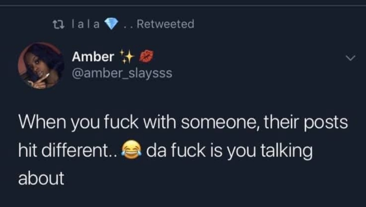Click the word 'someone,' in tweet
Image resolution: width=366 pixels, height=207 pixels.
[220, 122]
